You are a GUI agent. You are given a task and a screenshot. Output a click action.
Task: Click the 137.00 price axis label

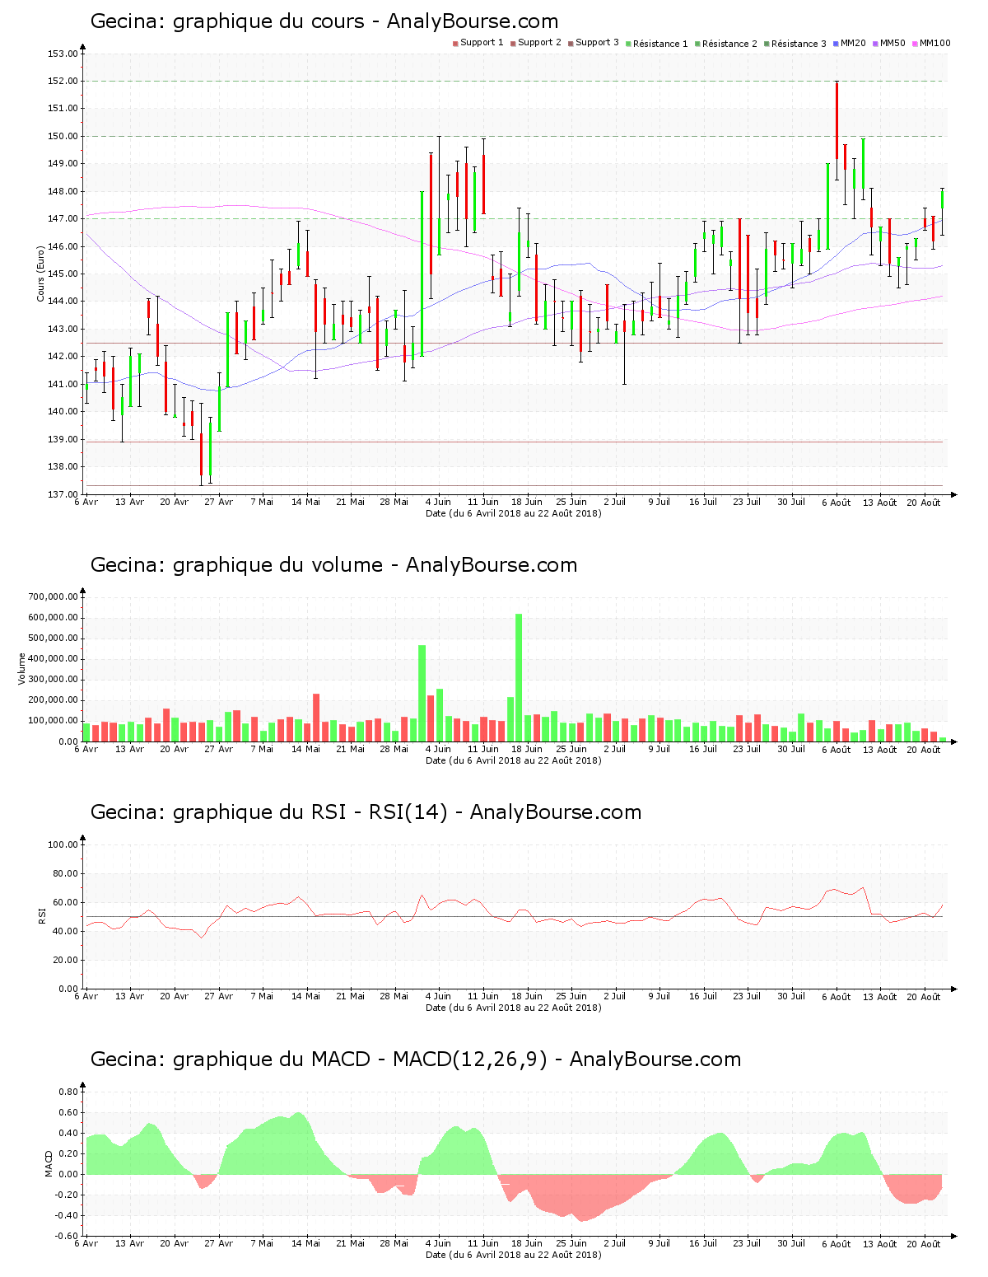point(63,494)
